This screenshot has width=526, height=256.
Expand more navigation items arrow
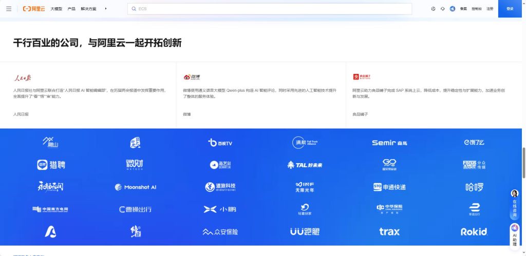pos(106,9)
